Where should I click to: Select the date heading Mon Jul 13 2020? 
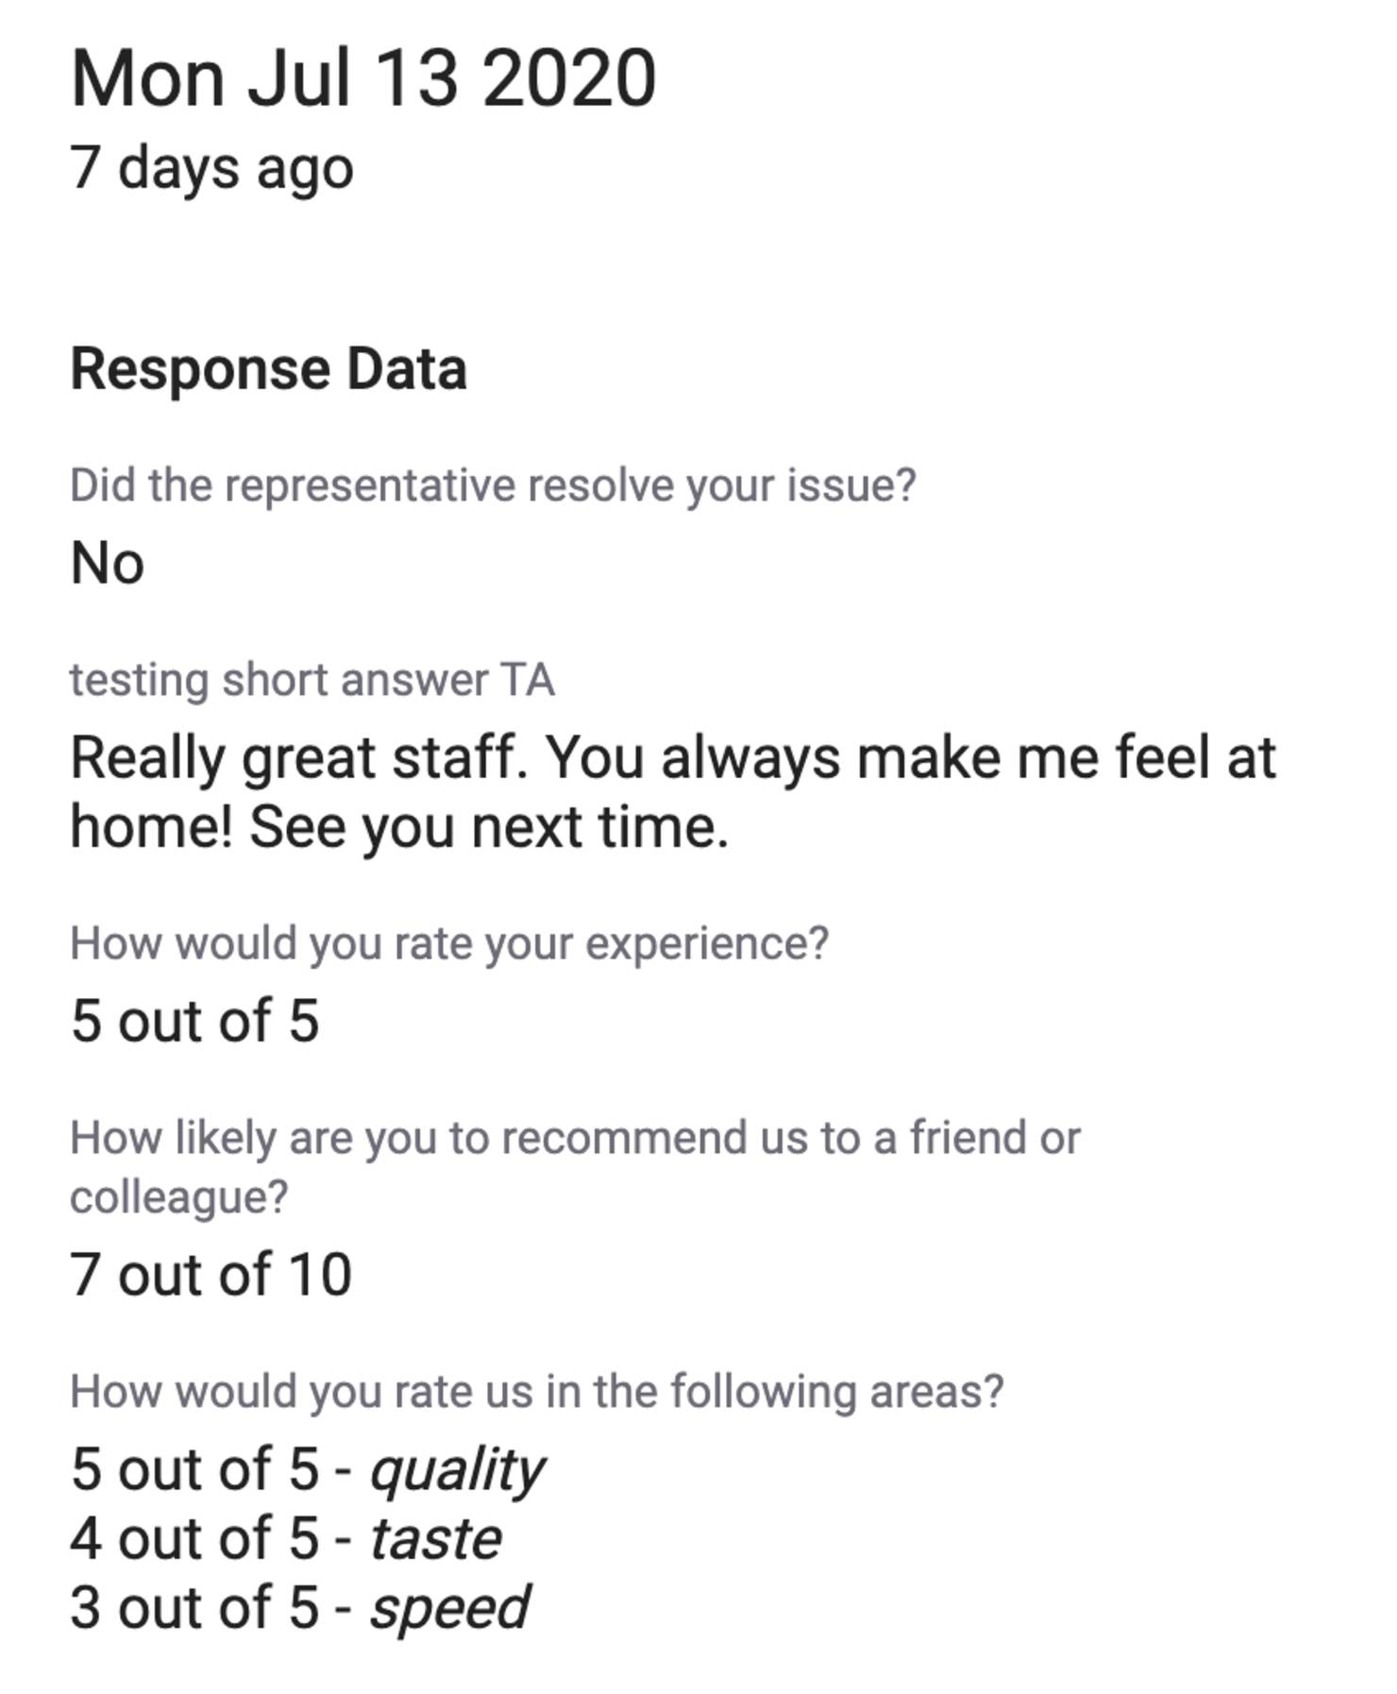pyautogui.click(x=363, y=78)
